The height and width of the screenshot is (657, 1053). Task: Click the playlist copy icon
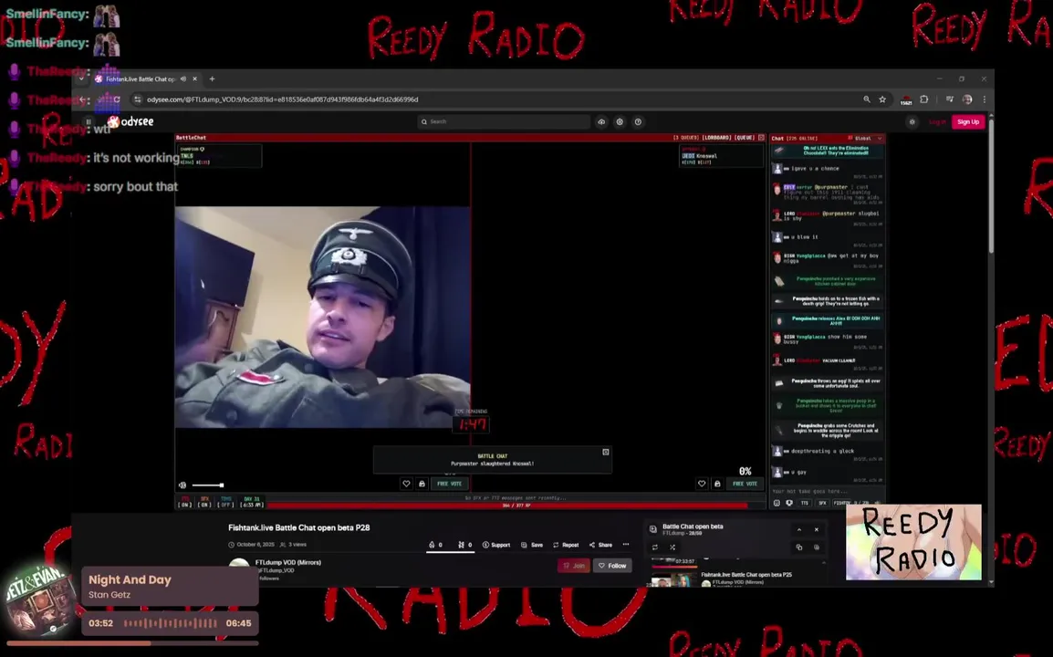tap(799, 547)
